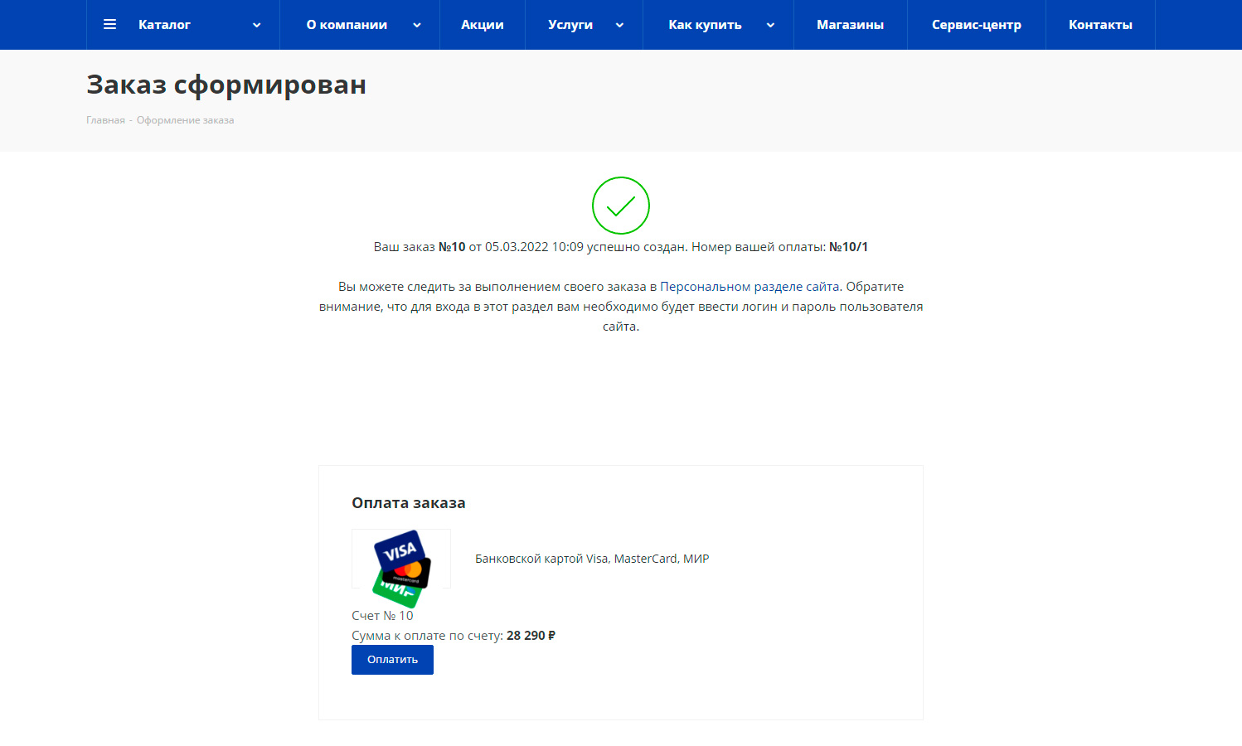Click the green checkmark success icon

coord(620,206)
